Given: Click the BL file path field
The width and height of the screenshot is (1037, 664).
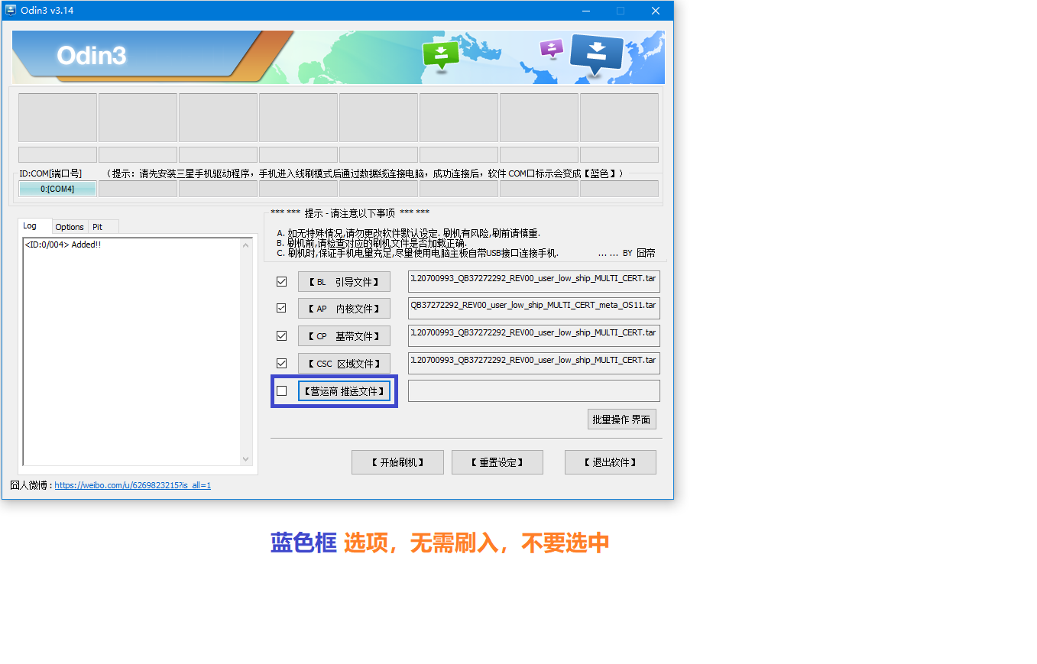Looking at the screenshot, I should pyautogui.click(x=534, y=281).
